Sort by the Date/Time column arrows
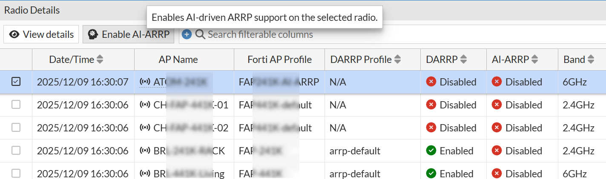The height and width of the screenshot is (179, 606). click(100, 60)
